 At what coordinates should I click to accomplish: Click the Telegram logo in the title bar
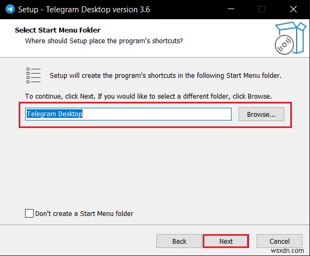10,9
